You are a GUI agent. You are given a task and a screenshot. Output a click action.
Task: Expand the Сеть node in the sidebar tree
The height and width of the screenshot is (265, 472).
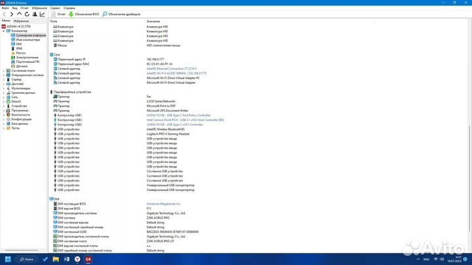pos(4,97)
